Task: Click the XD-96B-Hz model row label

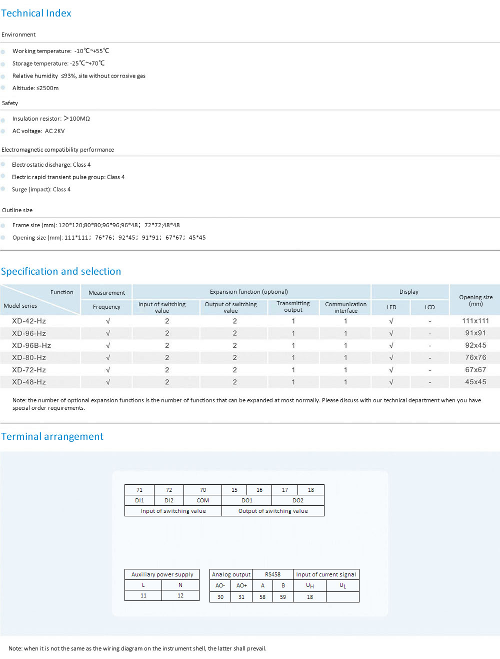Action: click(31, 346)
